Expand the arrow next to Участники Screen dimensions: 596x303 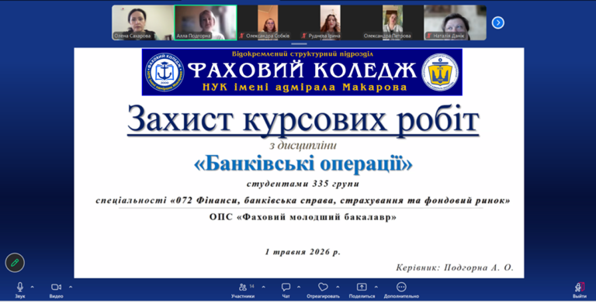tap(263, 287)
